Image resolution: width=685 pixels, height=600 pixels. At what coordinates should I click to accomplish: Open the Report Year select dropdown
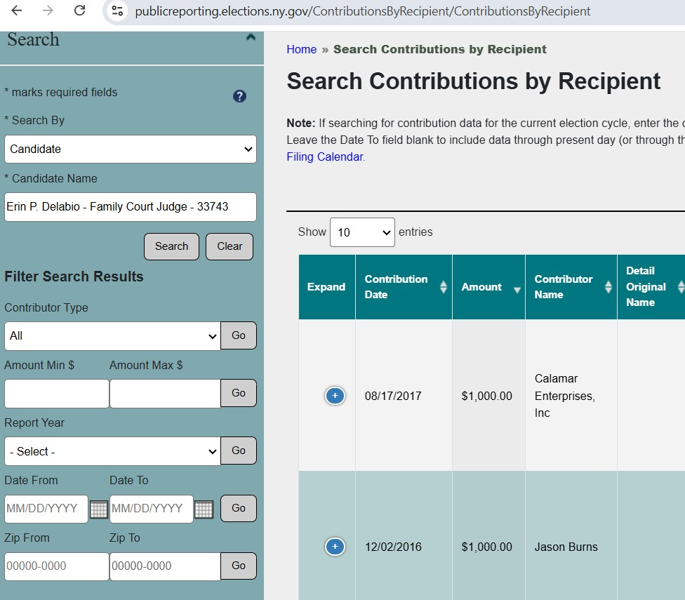pos(112,451)
